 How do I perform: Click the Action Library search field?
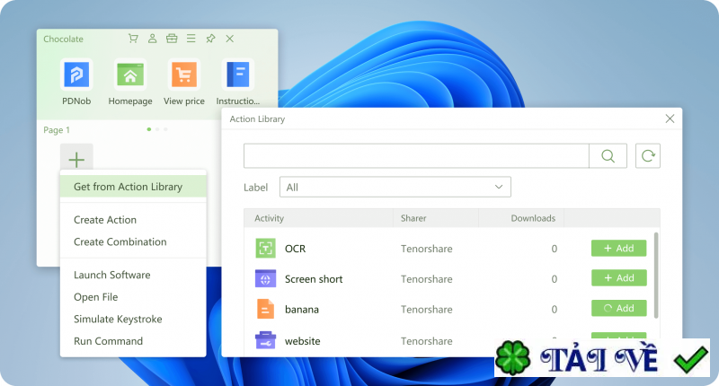click(416, 156)
